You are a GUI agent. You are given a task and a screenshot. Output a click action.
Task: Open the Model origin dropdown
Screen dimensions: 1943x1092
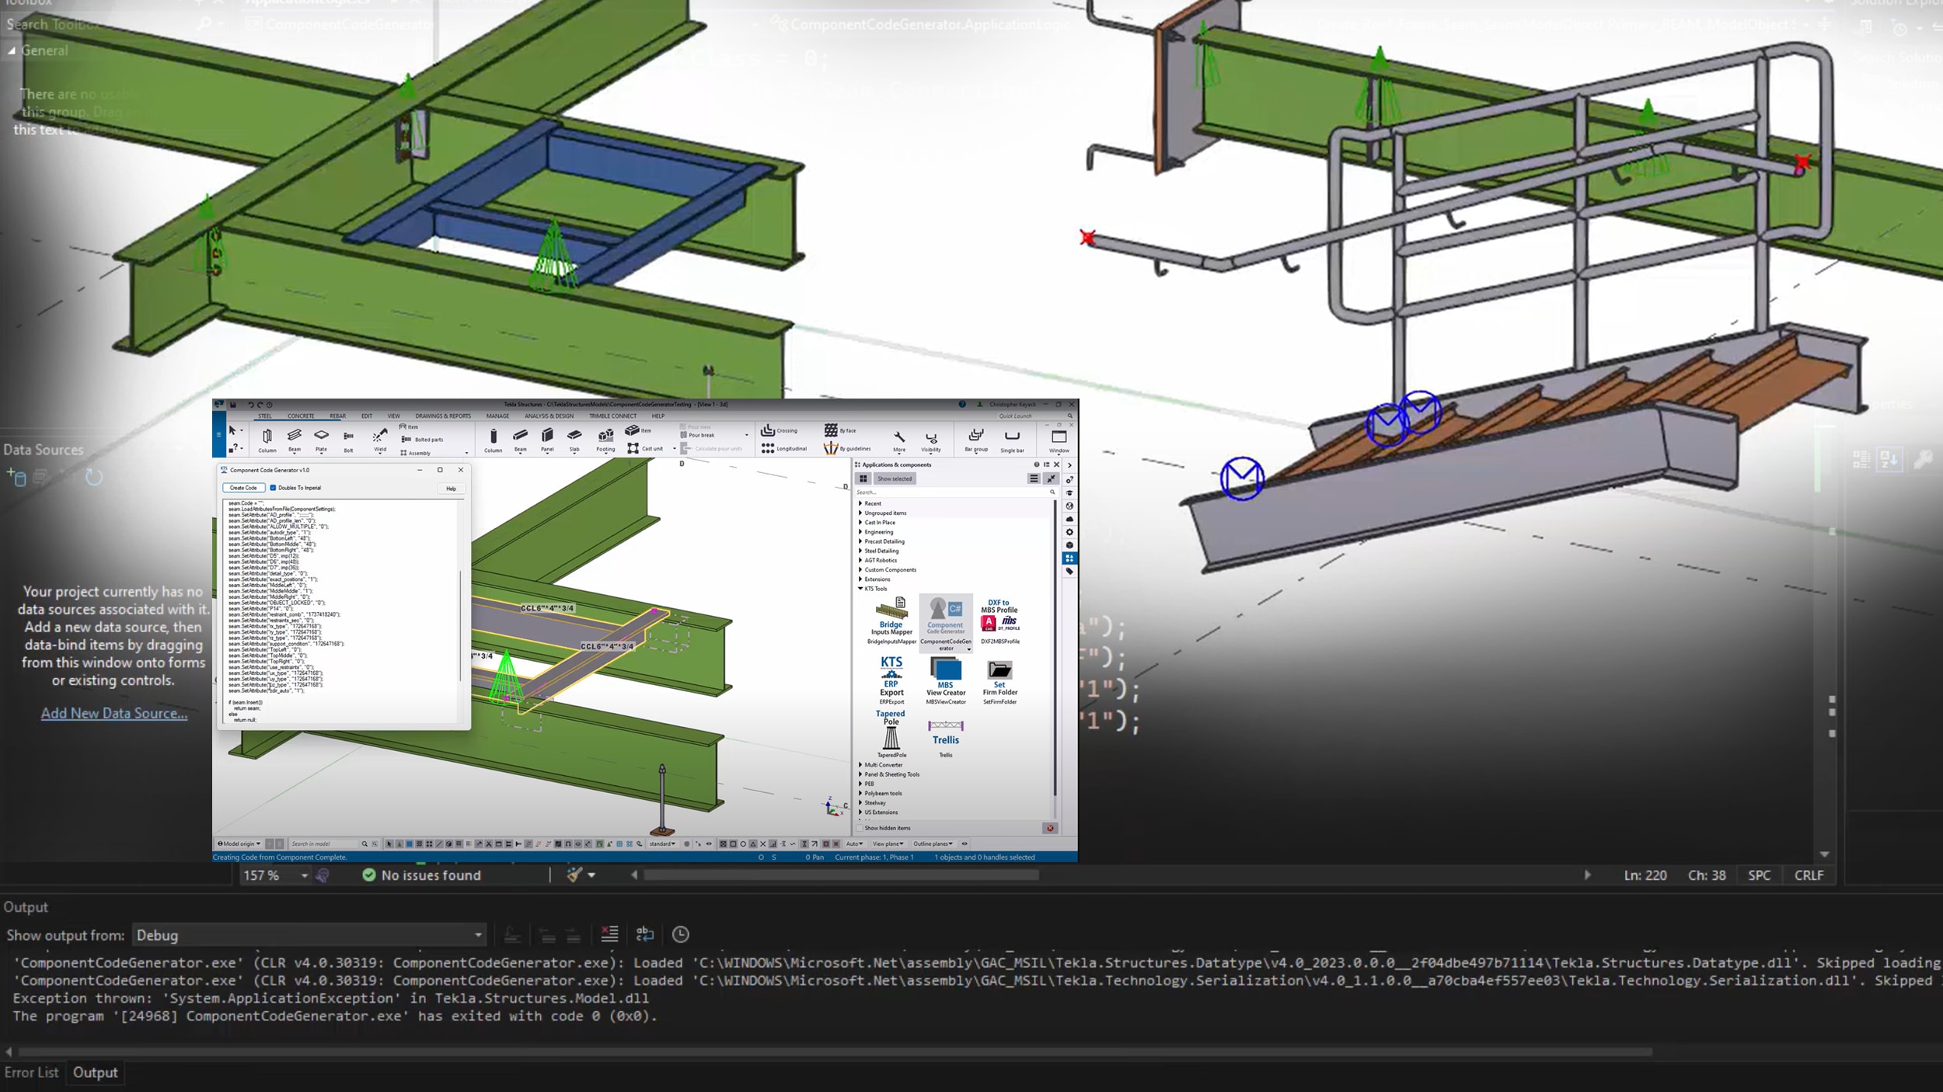coord(239,843)
